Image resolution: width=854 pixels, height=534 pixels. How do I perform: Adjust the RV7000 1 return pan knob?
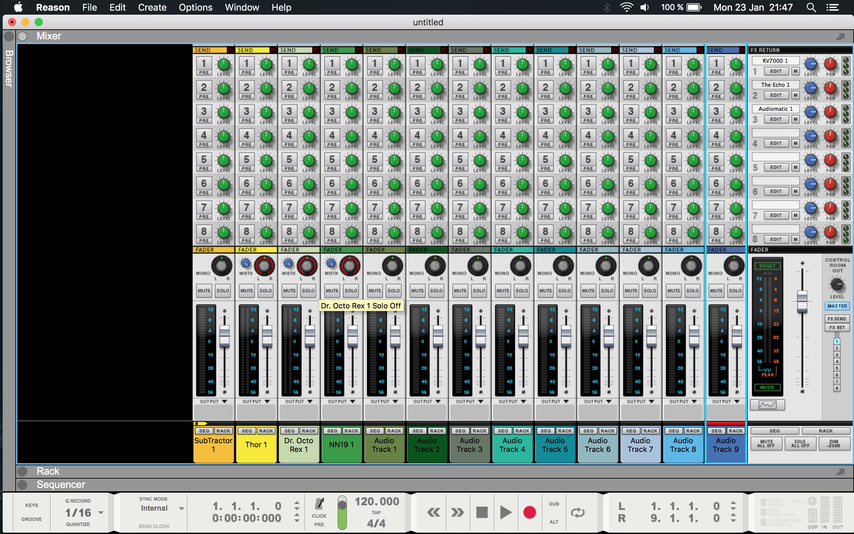pyautogui.click(x=830, y=64)
